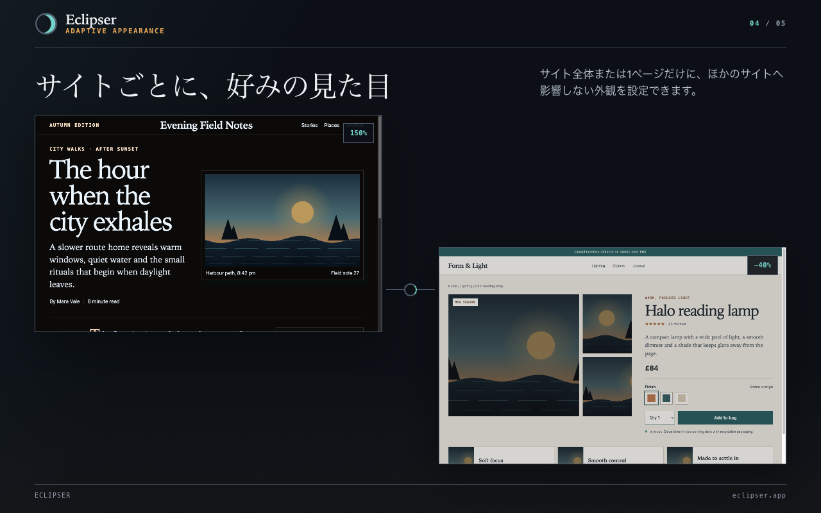Click the lower small product thumbnail
The width and height of the screenshot is (821, 513).
point(607,387)
